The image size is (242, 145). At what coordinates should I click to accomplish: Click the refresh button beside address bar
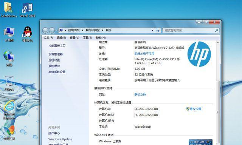click(x=158, y=30)
